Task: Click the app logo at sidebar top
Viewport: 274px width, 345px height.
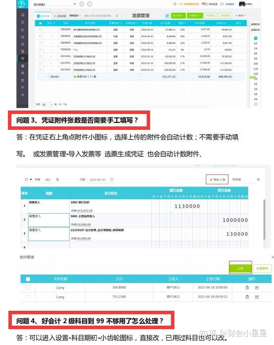Action: [22, 4]
